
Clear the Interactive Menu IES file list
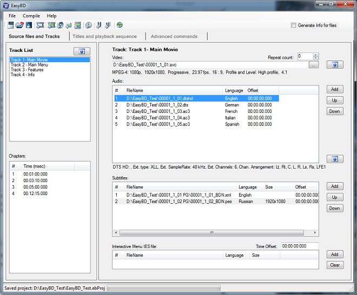tap(335, 265)
